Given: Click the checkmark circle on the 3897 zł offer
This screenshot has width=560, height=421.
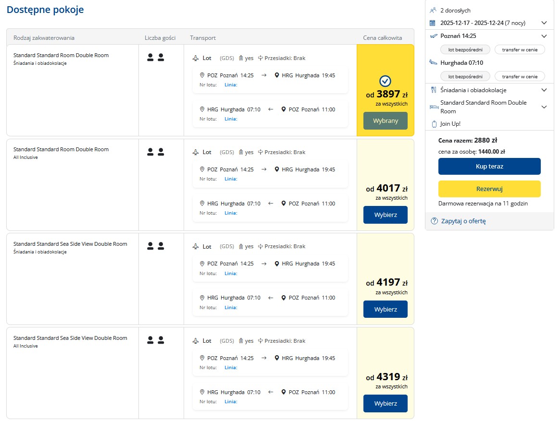Looking at the screenshot, I should [x=385, y=81].
